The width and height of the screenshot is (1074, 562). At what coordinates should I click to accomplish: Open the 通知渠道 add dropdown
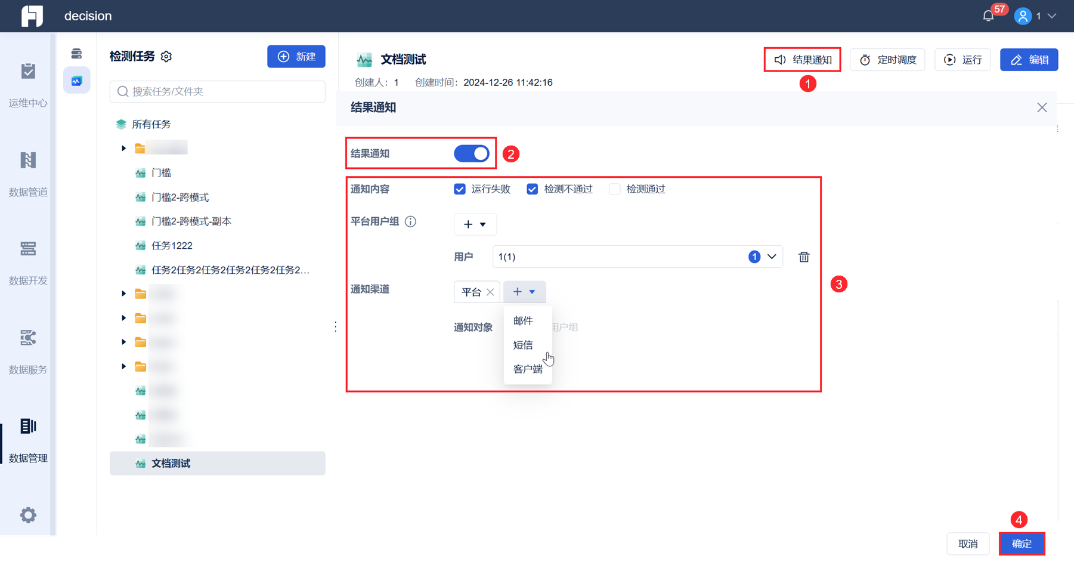click(x=525, y=292)
